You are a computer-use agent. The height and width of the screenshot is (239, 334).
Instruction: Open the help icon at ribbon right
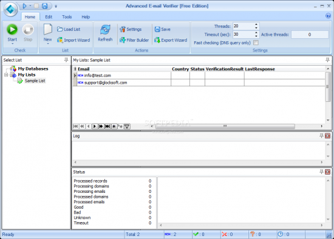pos(328,16)
